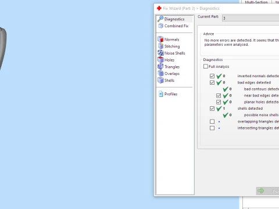
Task: Open the Normals fix icon
Action: pyautogui.click(x=160, y=39)
